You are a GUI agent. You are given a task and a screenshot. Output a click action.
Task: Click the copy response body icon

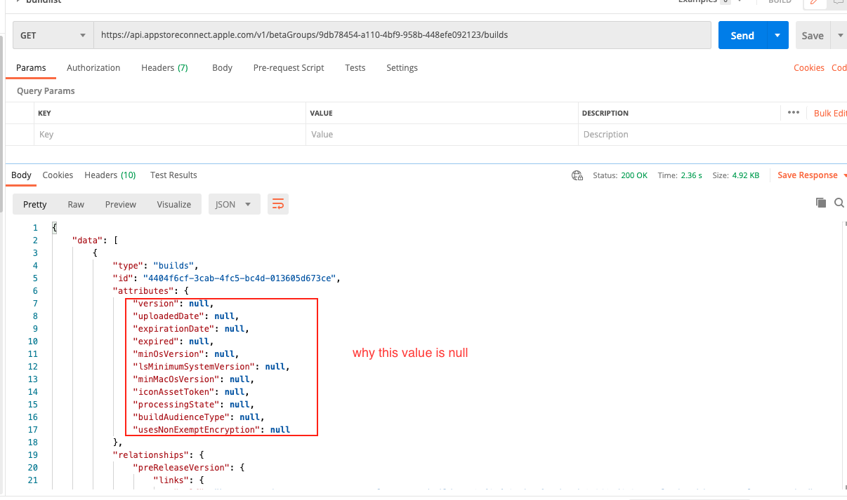(x=820, y=203)
